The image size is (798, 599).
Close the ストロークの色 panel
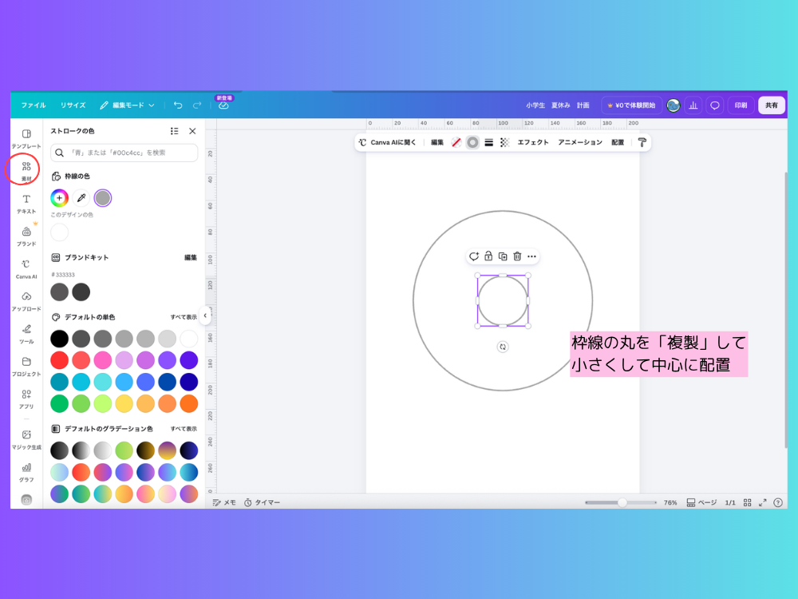tap(192, 132)
